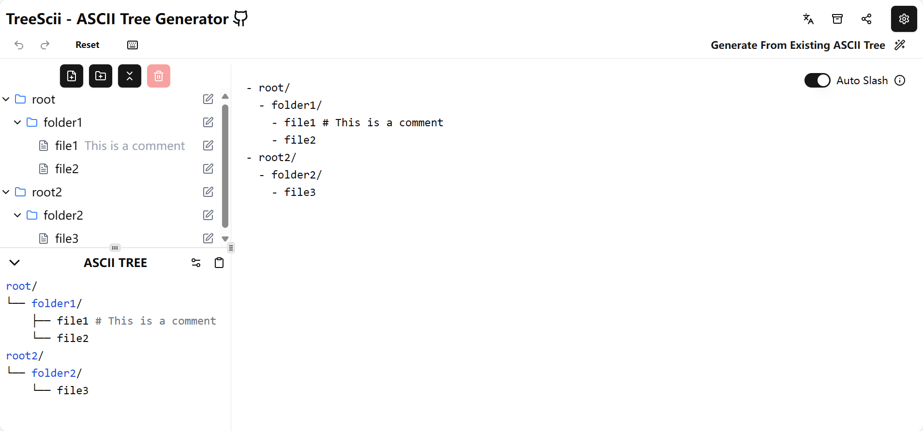The width and height of the screenshot is (923, 431).
Task: Open the settings gear button
Action: [x=904, y=19]
